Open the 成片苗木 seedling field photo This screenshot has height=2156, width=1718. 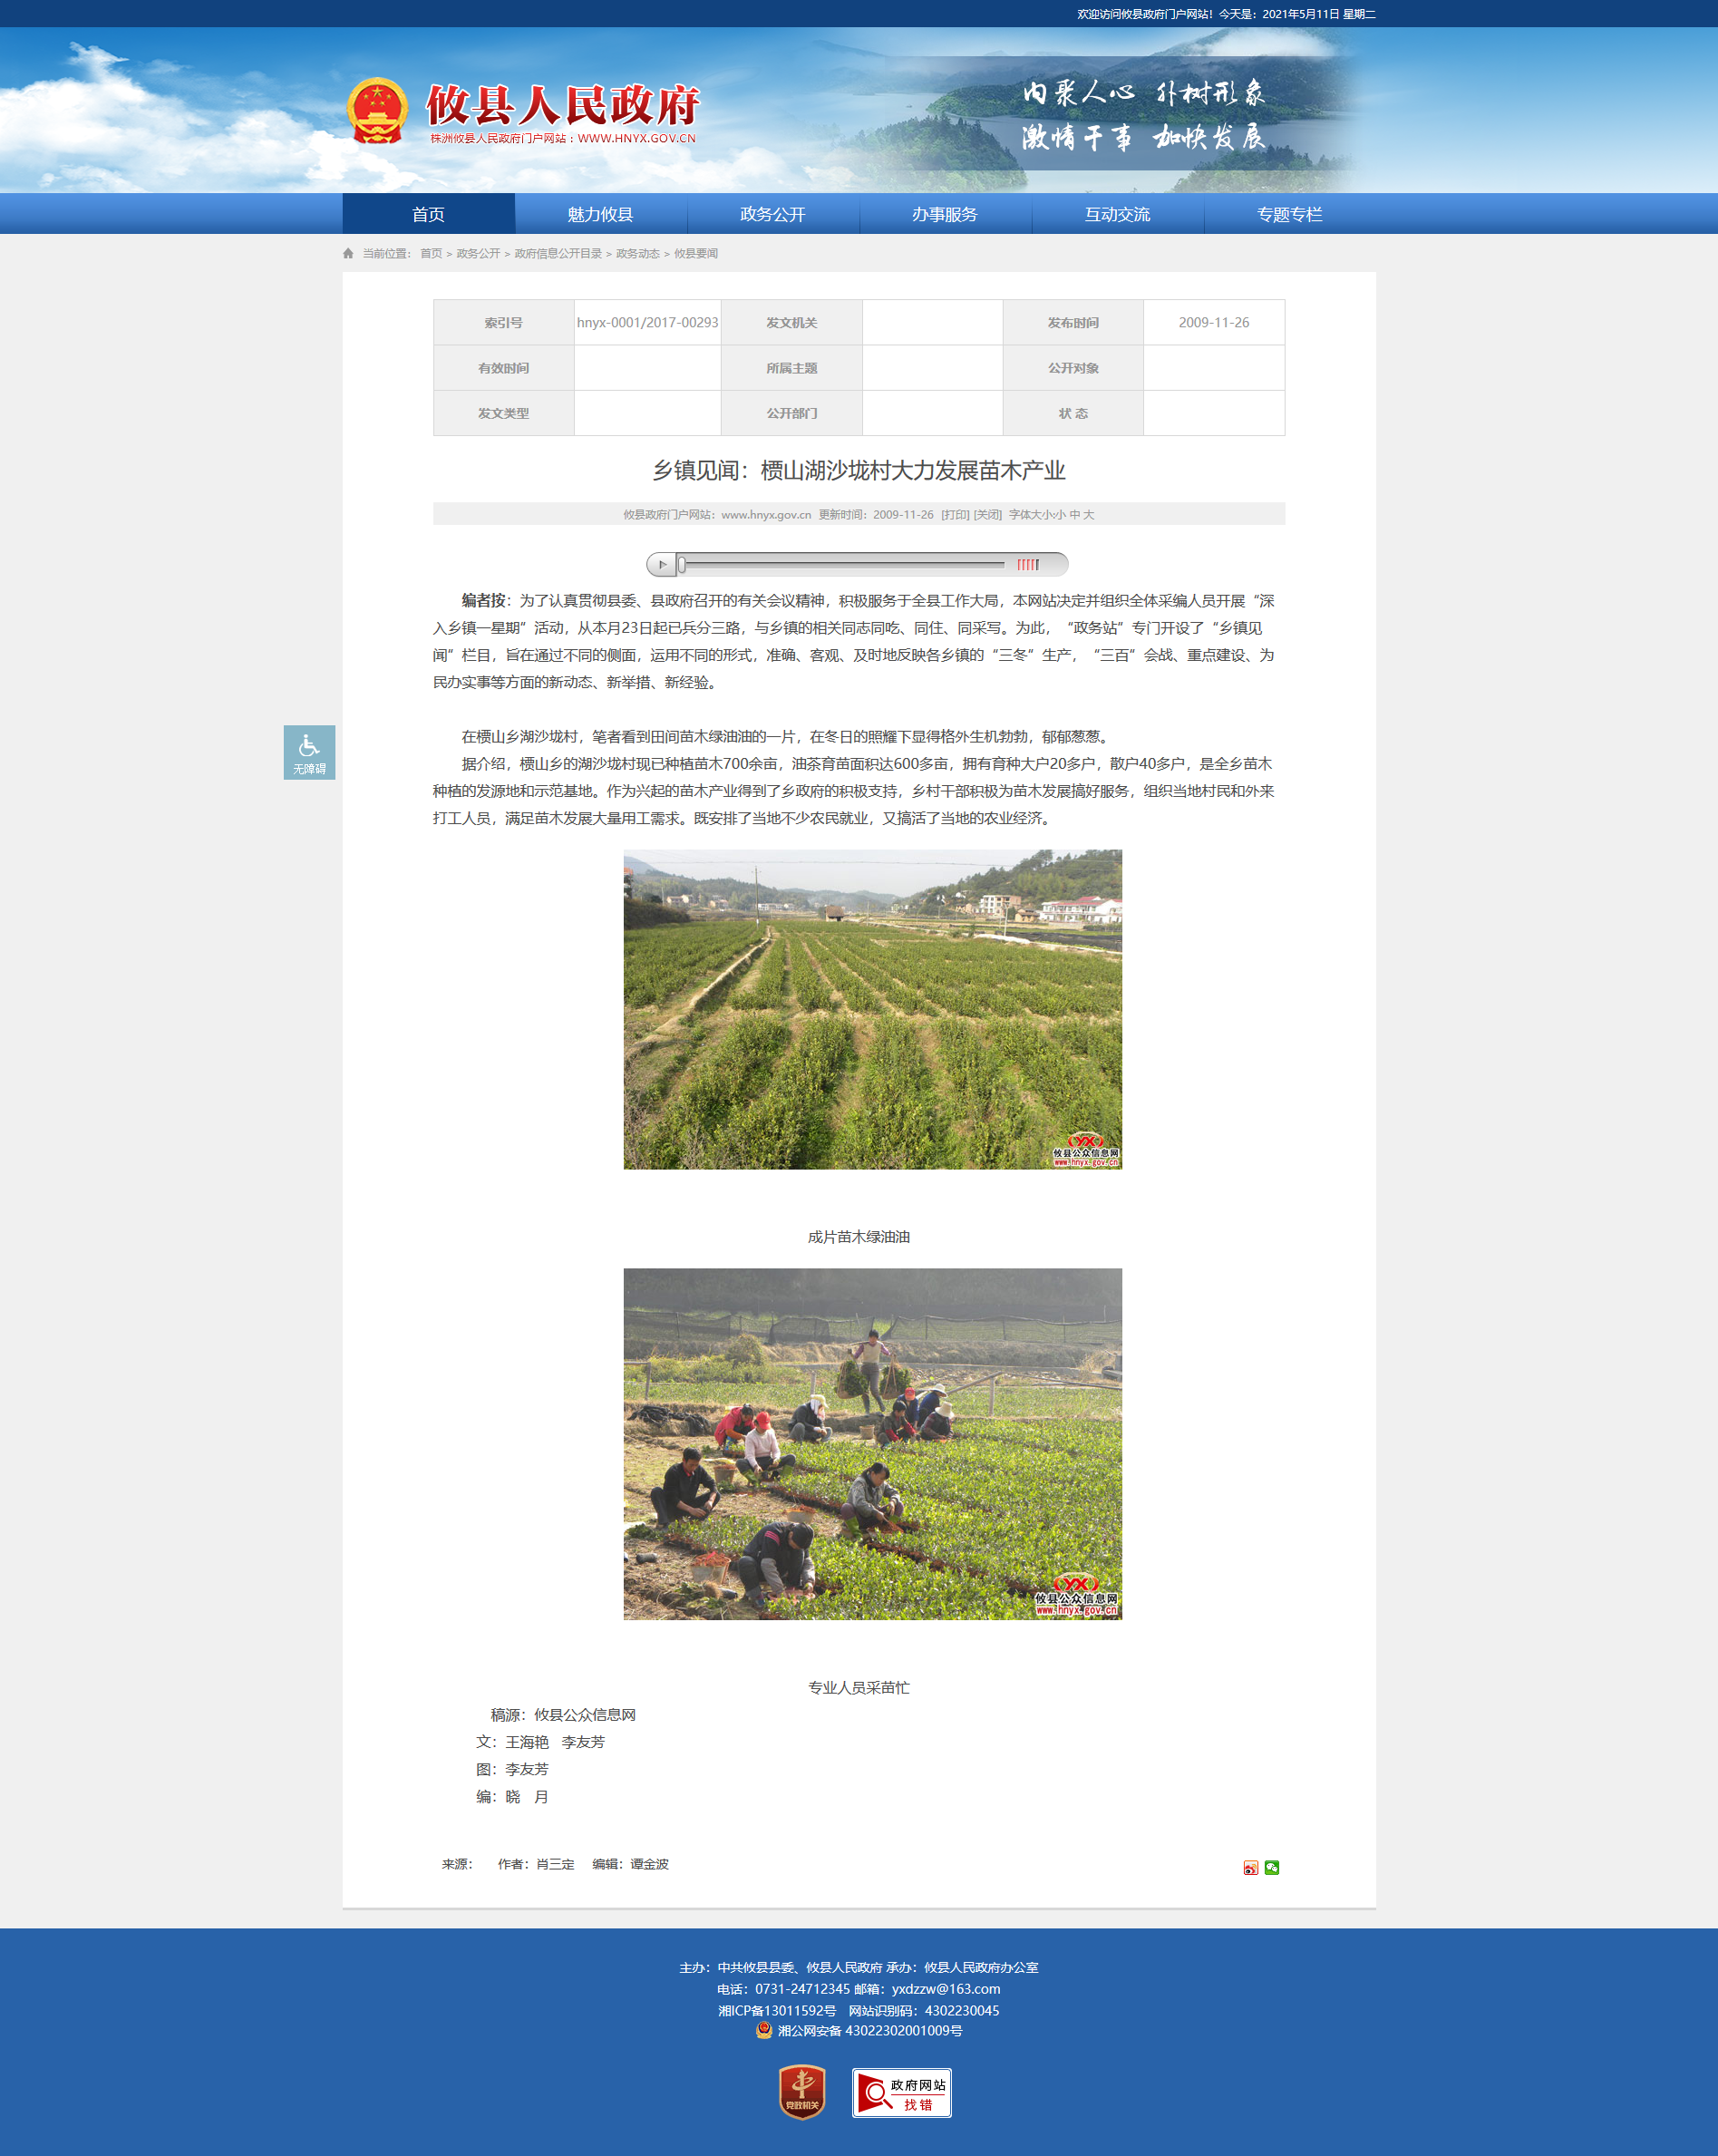point(872,1009)
